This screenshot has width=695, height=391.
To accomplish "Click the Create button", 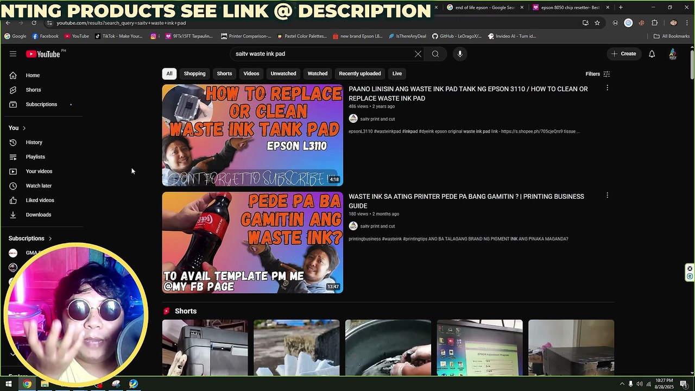I will point(623,54).
